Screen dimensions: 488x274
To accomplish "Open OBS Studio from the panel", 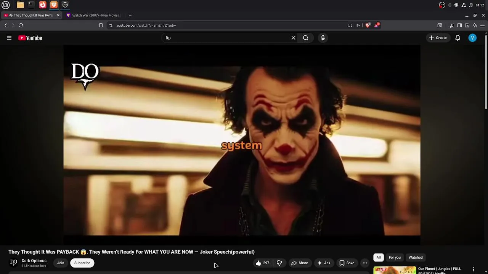I will click(65, 5).
